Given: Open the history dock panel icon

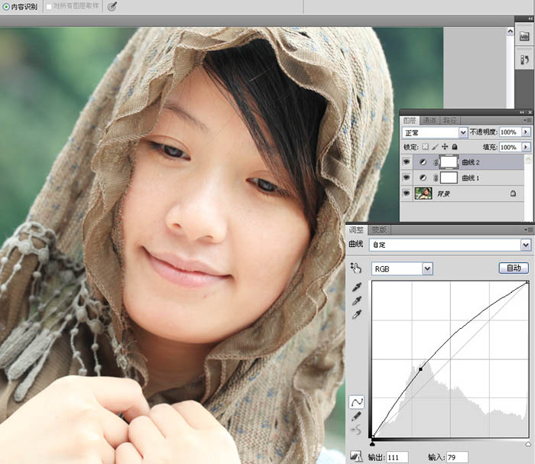Looking at the screenshot, I should click(524, 60).
